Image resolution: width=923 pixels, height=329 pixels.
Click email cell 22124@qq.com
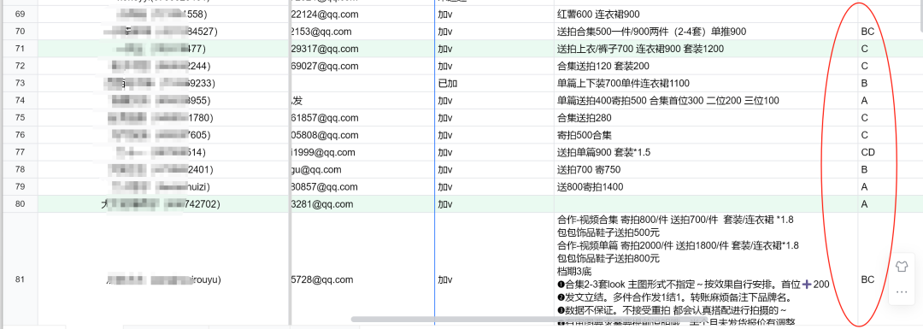(362, 14)
